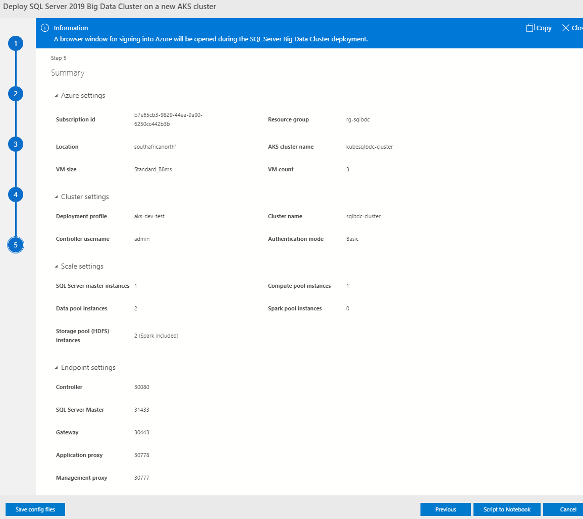Select the VM count value 3
This screenshot has height=519, width=583.
coord(348,169)
